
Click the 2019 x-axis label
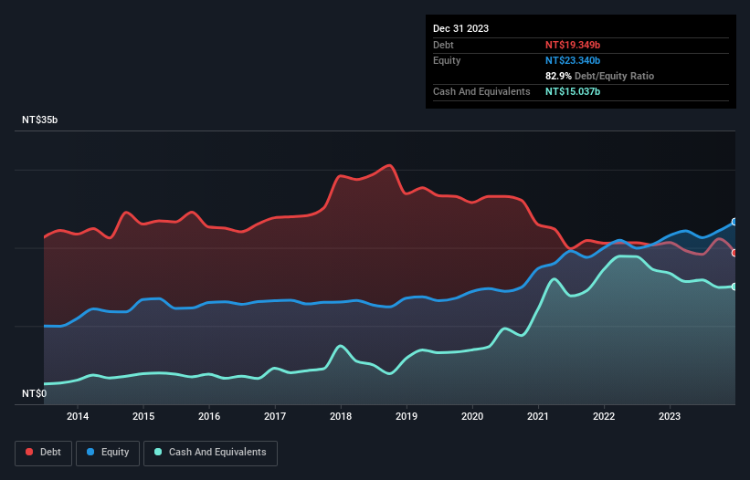click(x=407, y=416)
